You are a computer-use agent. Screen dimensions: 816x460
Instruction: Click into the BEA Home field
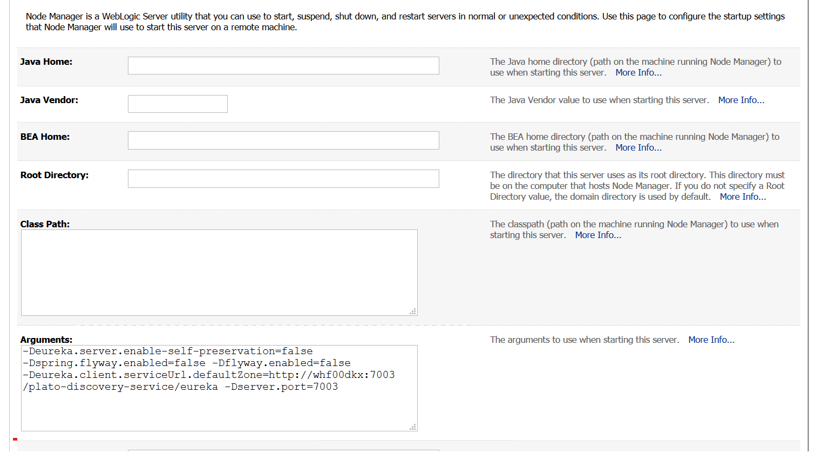(x=283, y=140)
